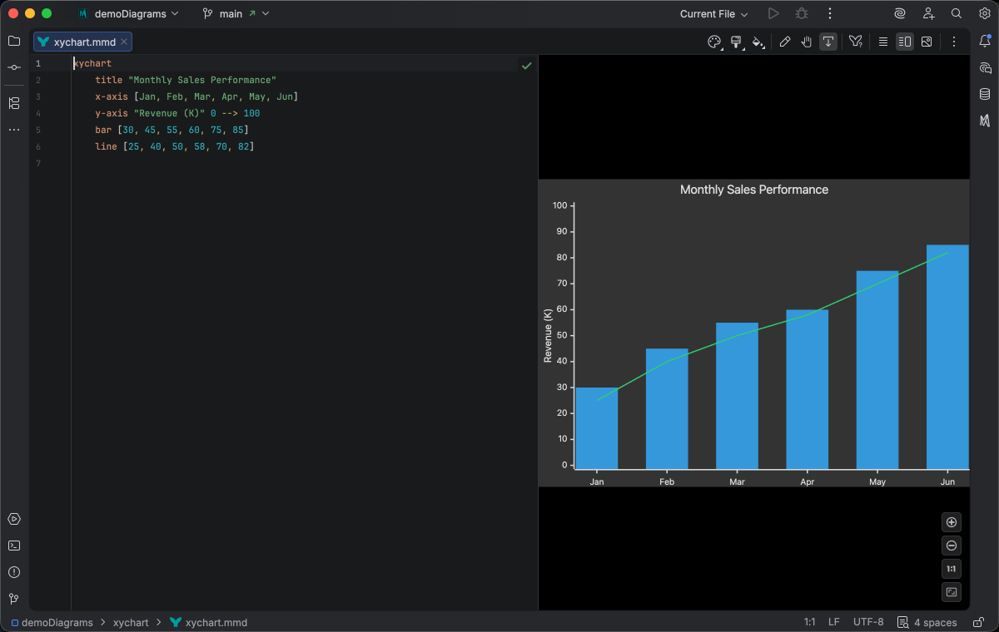Open the Code With Me user icon

pyautogui.click(x=928, y=13)
